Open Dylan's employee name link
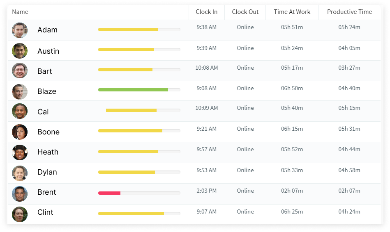The width and height of the screenshot is (390, 232). 47,172
